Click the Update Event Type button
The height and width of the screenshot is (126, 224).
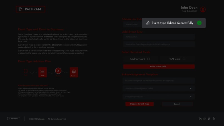click(140, 104)
